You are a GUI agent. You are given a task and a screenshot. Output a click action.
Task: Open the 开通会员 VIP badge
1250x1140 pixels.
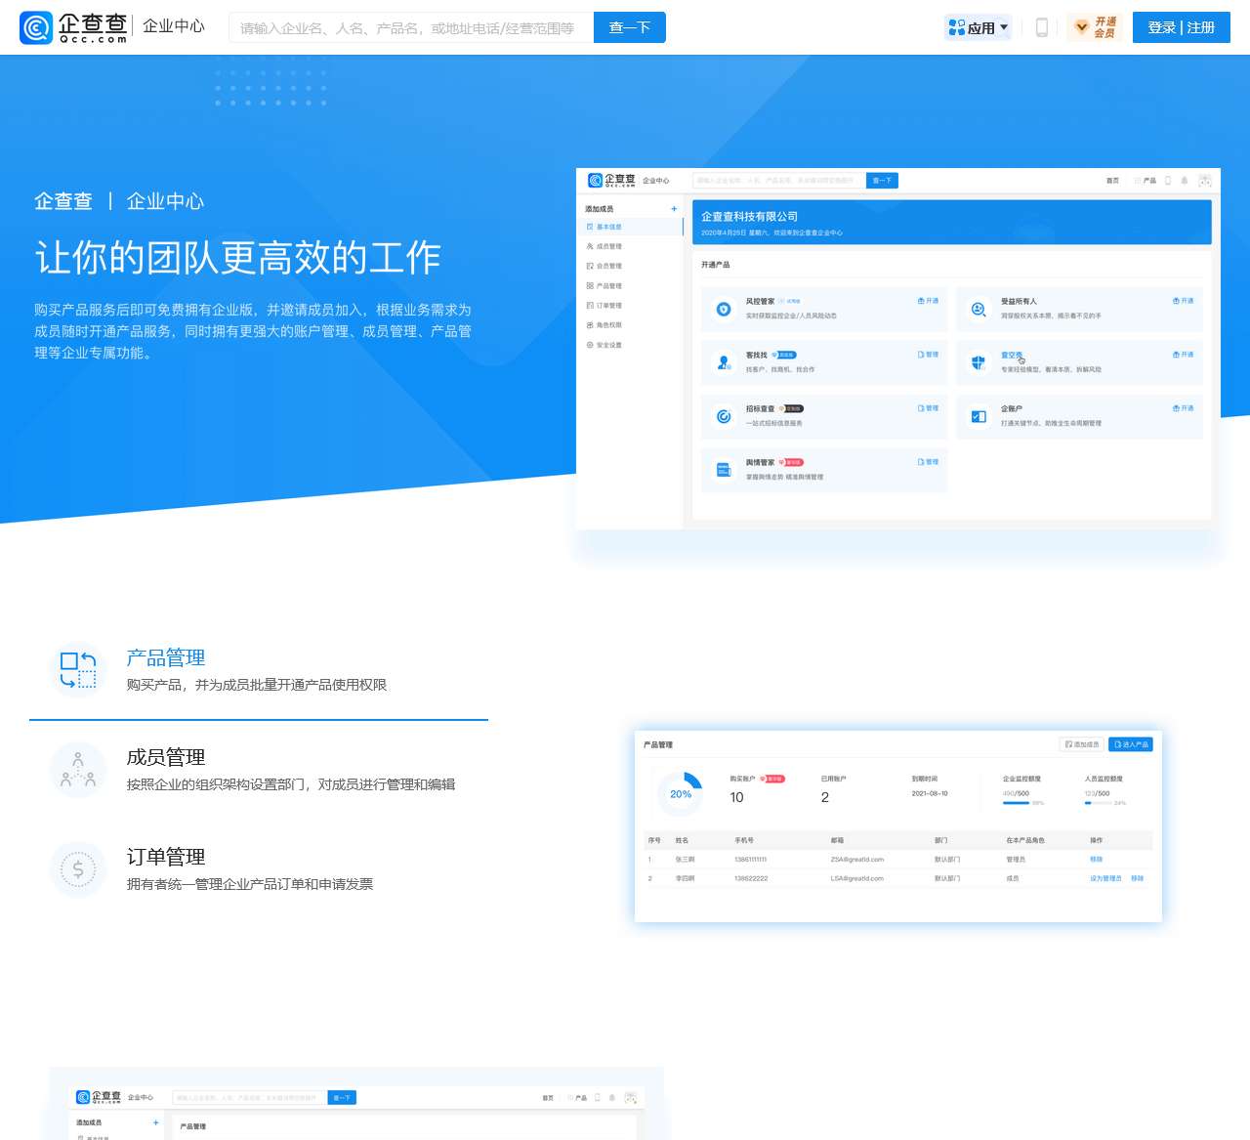click(1095, 27)
